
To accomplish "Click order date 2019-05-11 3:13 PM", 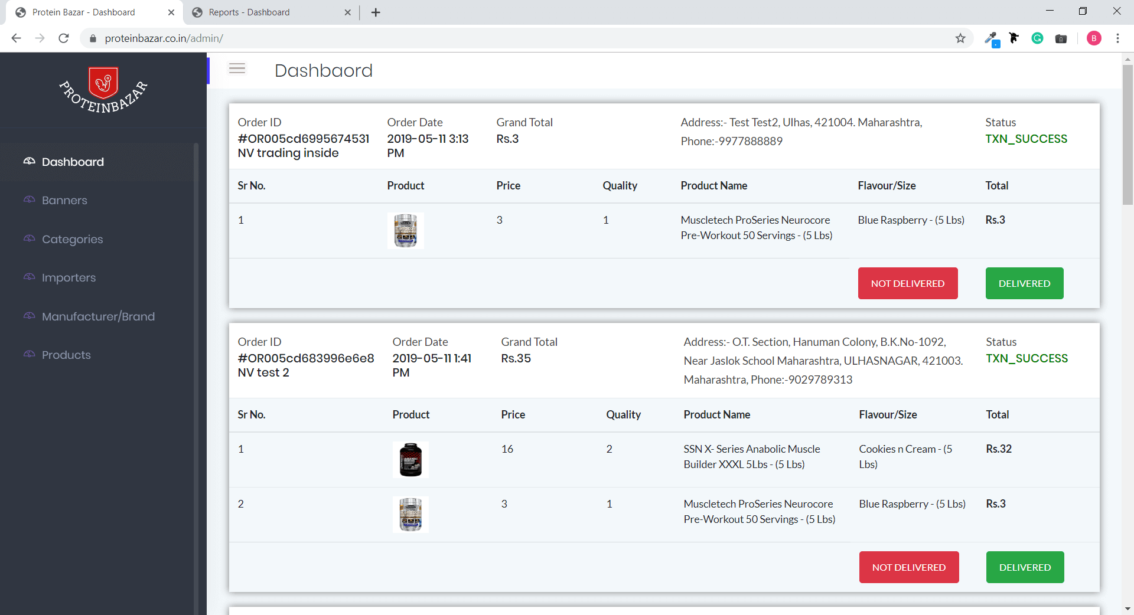I will (428, 146).
